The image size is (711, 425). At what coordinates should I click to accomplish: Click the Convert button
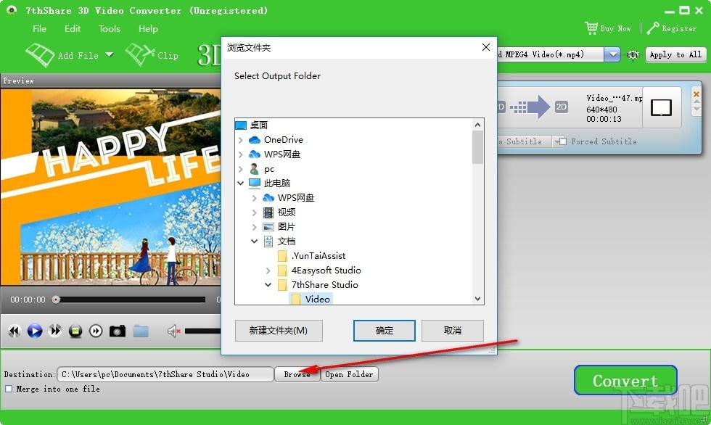(x=625, y=380)
